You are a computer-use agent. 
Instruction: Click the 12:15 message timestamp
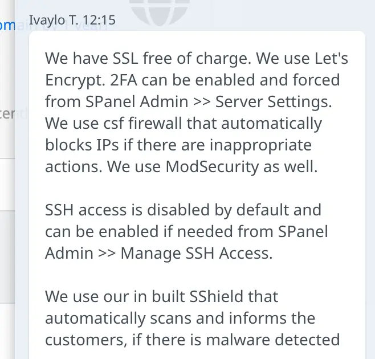pyautogui.click(x=103, y=21)
